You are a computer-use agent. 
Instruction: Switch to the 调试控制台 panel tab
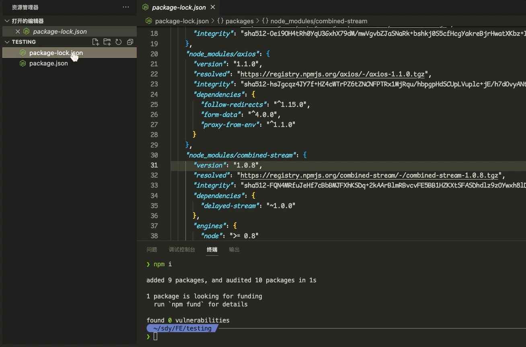(182, 249)
